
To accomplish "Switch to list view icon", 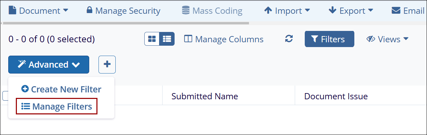I will coord(167,39).
